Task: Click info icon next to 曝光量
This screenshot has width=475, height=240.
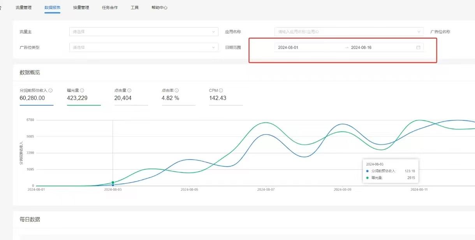Action: point(82,90)
